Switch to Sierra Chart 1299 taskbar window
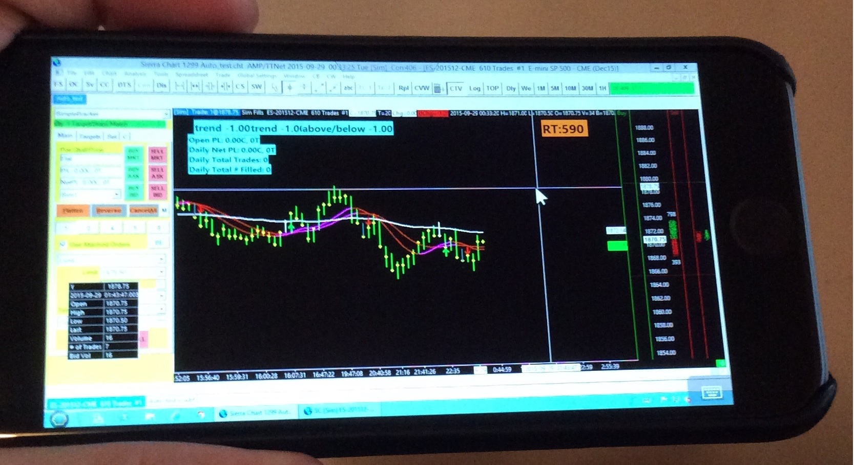Viewport: 854px width, 465px height. 256,413
